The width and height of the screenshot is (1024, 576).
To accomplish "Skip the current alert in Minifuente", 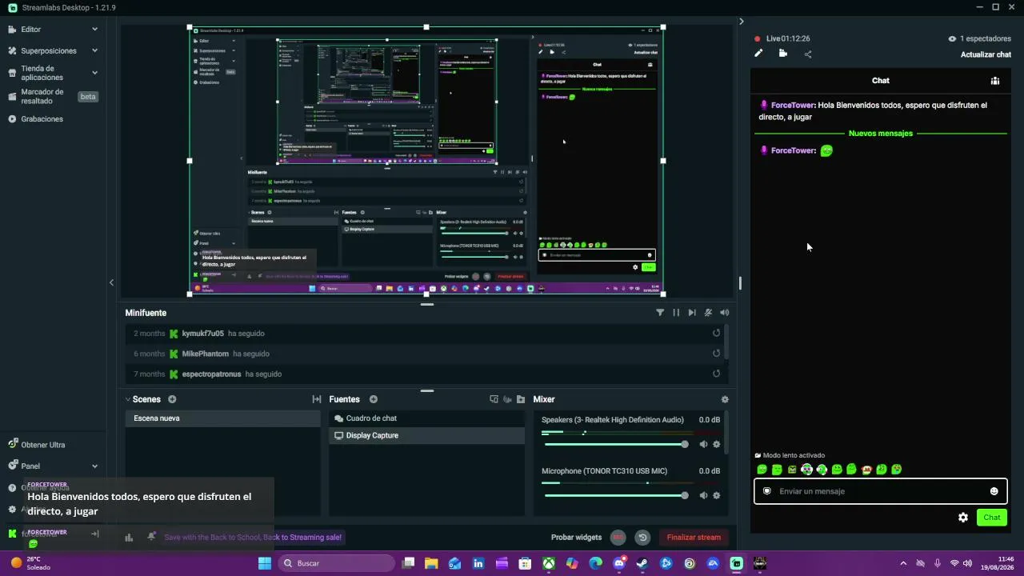I will click(x=692, y=313).
